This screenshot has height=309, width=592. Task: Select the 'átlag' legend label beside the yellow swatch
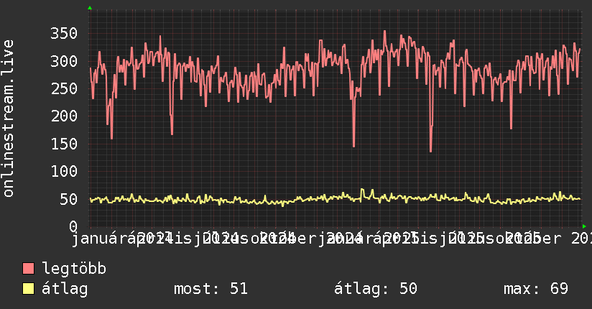(x=65, y=289)
